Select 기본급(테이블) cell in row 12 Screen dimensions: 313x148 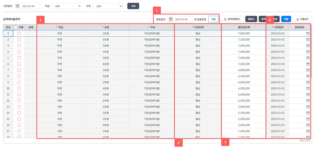coord(152,101)
